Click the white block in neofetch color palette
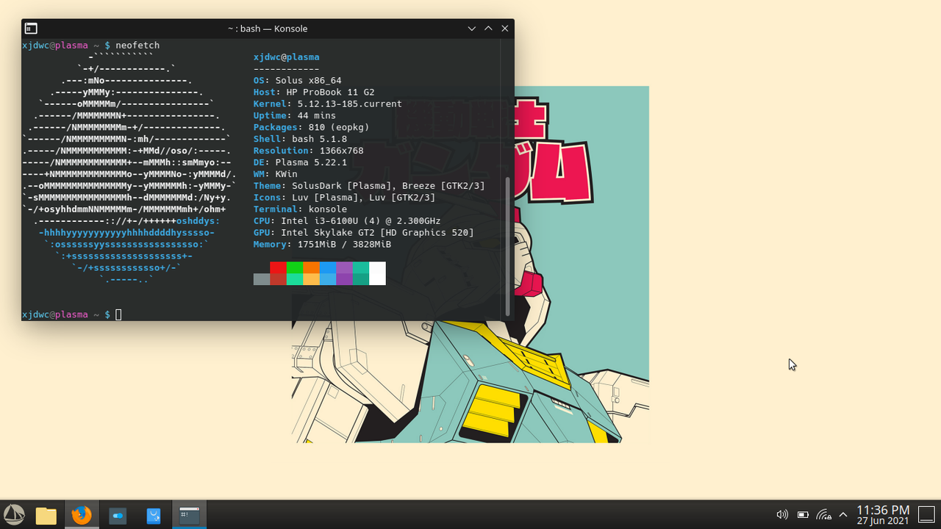 pyautogui.click(x=377, y=273)
